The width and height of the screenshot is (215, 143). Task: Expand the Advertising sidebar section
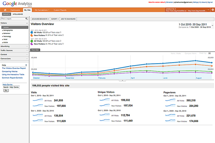[x=27, y=46]
